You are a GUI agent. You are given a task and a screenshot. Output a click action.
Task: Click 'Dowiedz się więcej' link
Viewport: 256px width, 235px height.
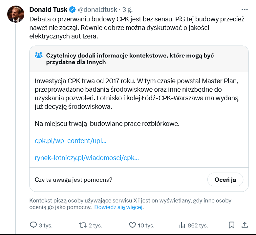118,207
